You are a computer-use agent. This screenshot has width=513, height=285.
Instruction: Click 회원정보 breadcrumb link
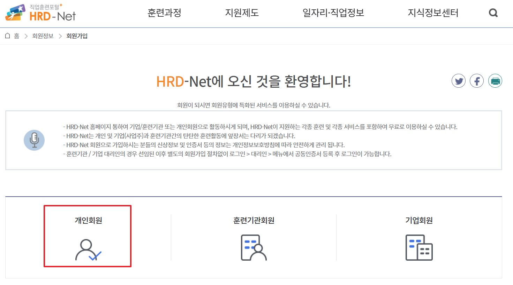[x=43, y=36]
